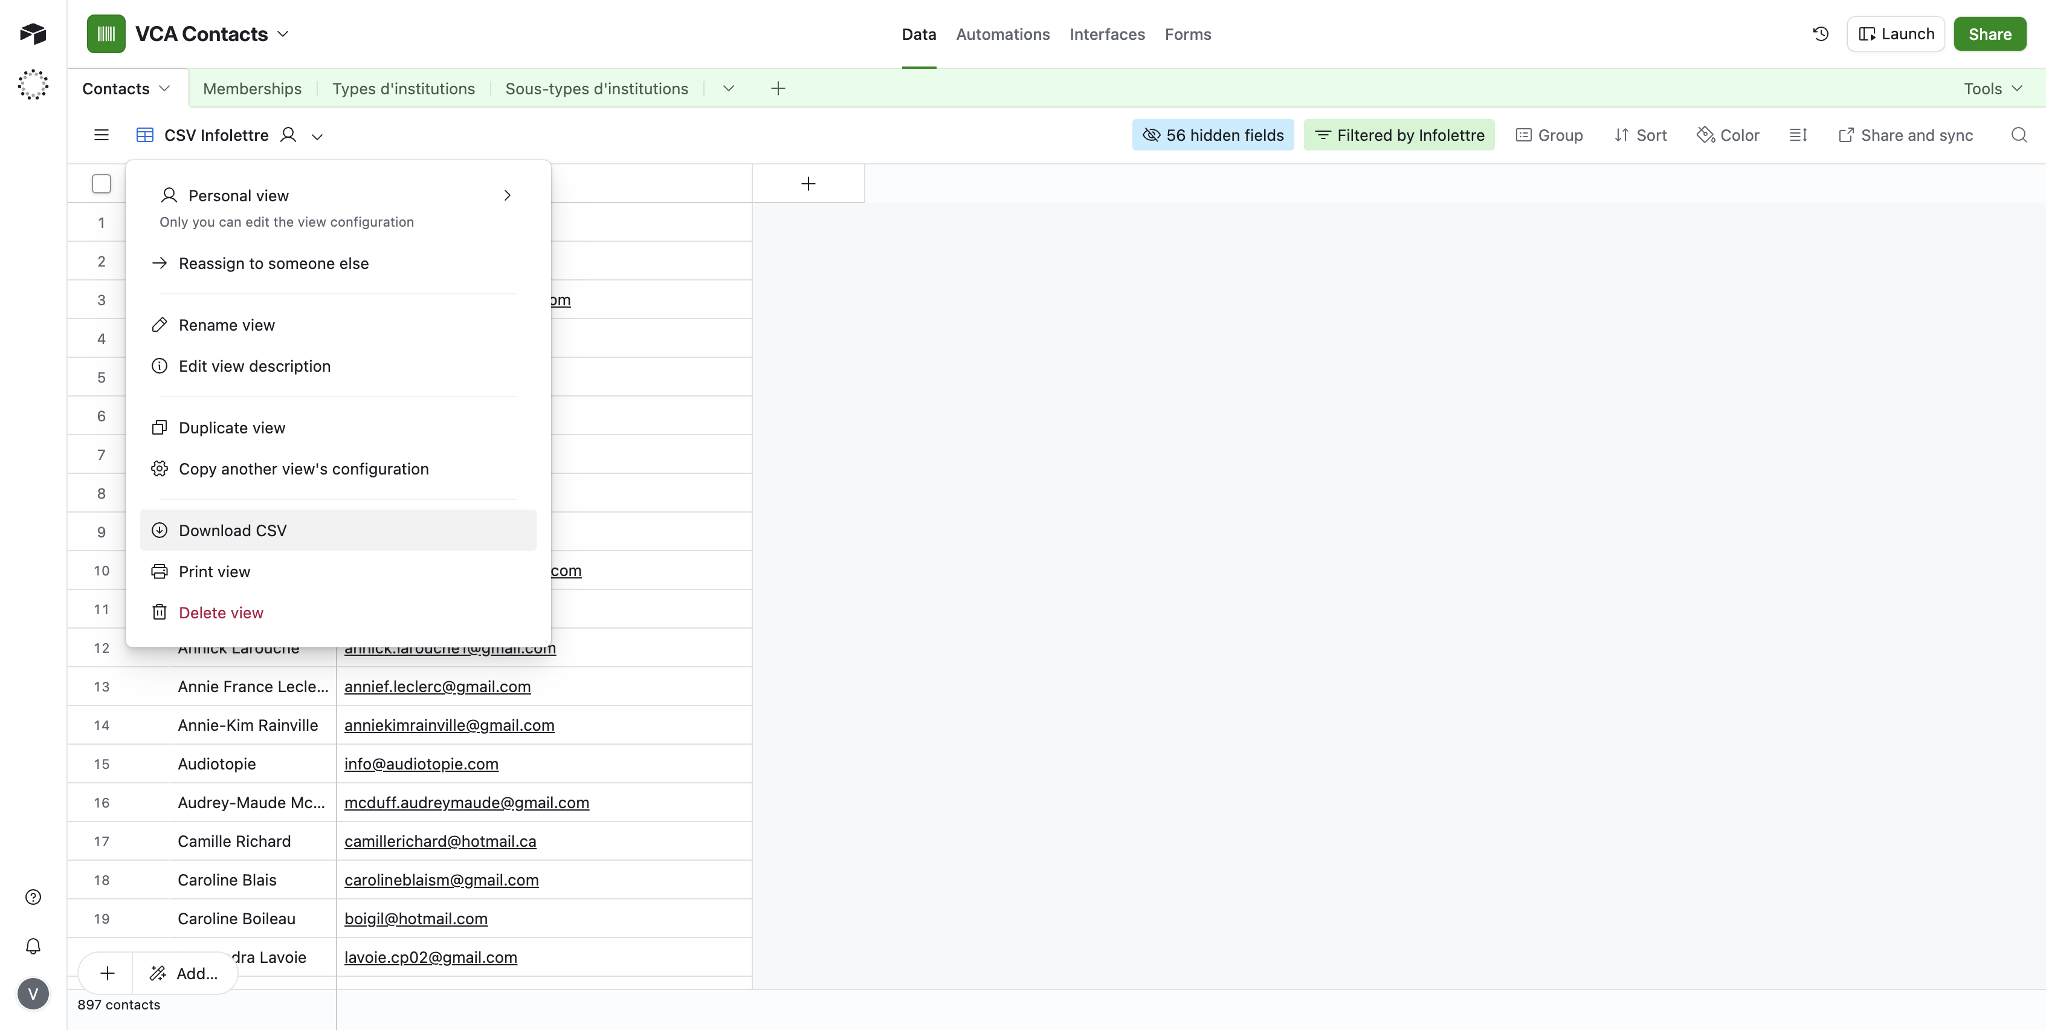
Task: Expand Personal view submenu arrow
Action: click(x=507, y=195)
